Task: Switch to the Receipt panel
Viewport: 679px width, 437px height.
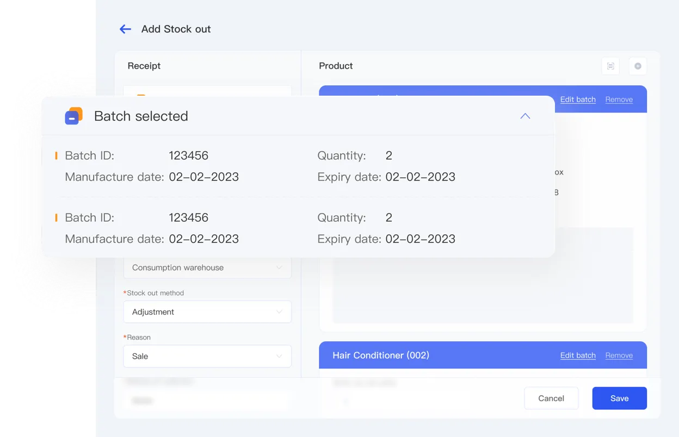Action: point(144,66)
